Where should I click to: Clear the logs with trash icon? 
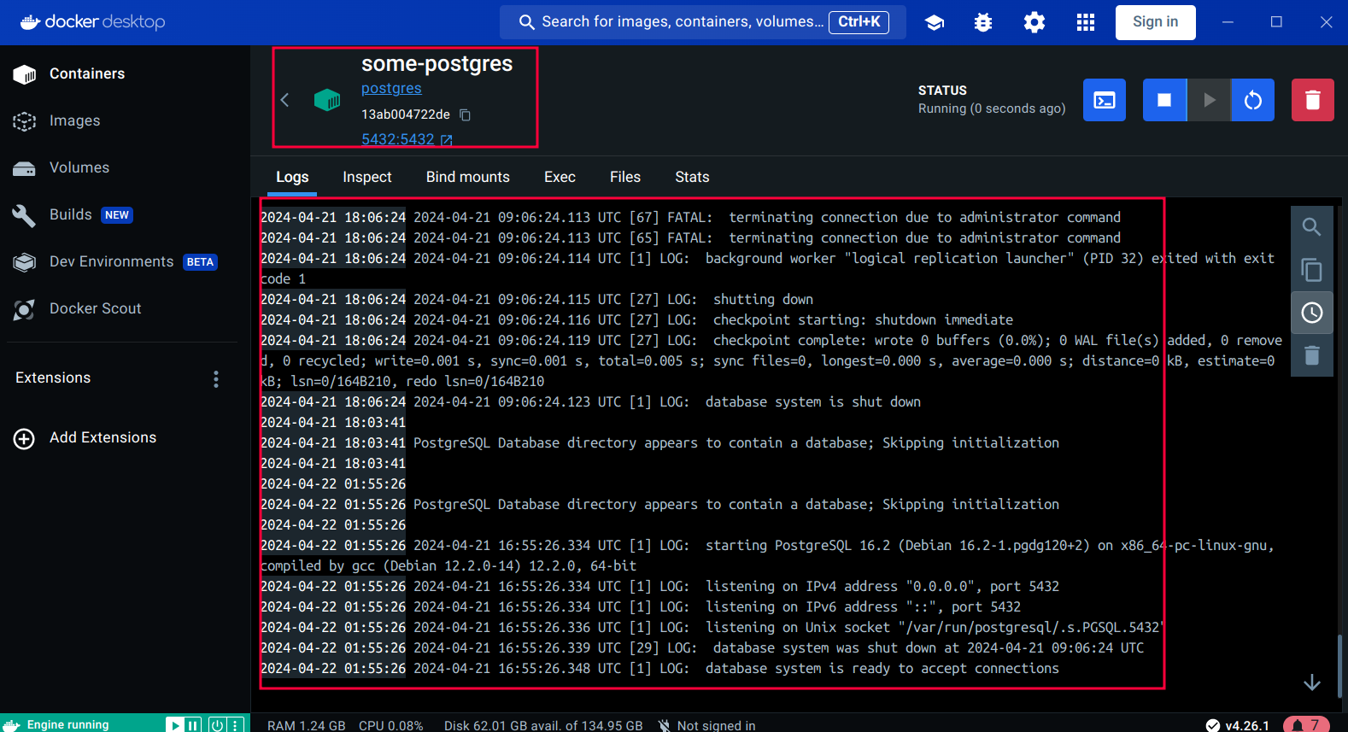(x=1311, y=355)
